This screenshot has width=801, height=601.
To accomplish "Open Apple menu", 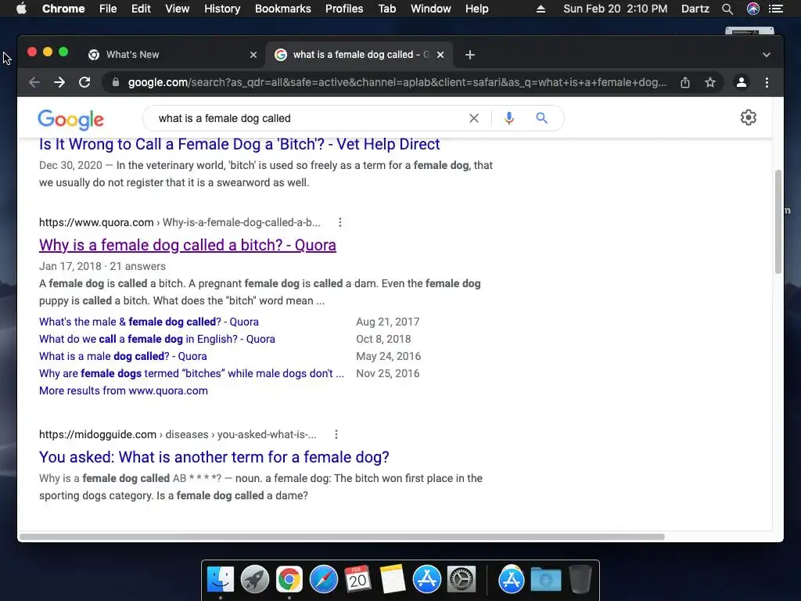I will [x=21, y=9].
